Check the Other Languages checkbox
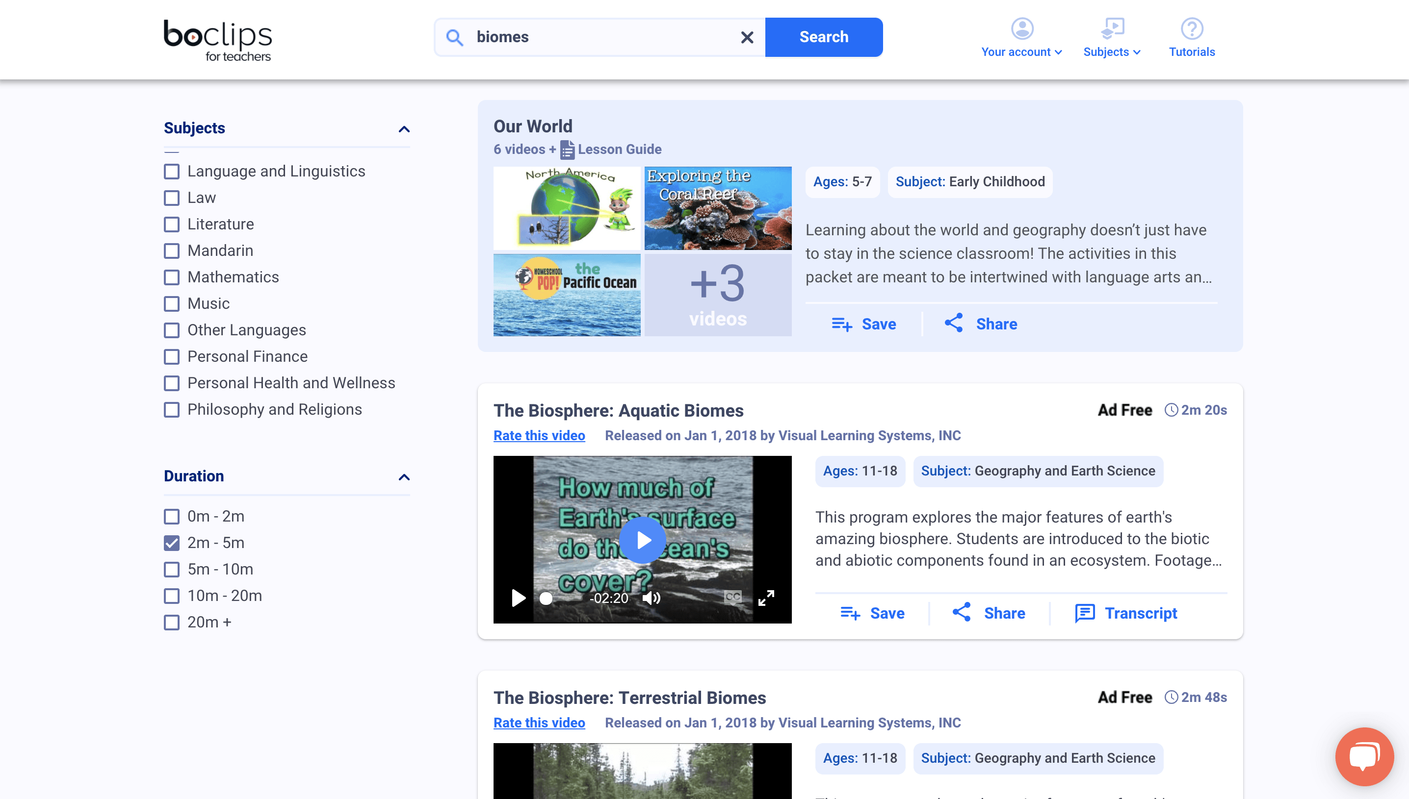The width and height of the screenshot is (1409, 799). point(171,330)
